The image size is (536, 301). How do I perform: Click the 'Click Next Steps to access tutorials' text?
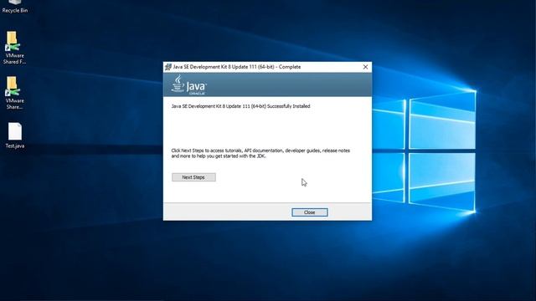pyautogui.click(x=260, y=153)
